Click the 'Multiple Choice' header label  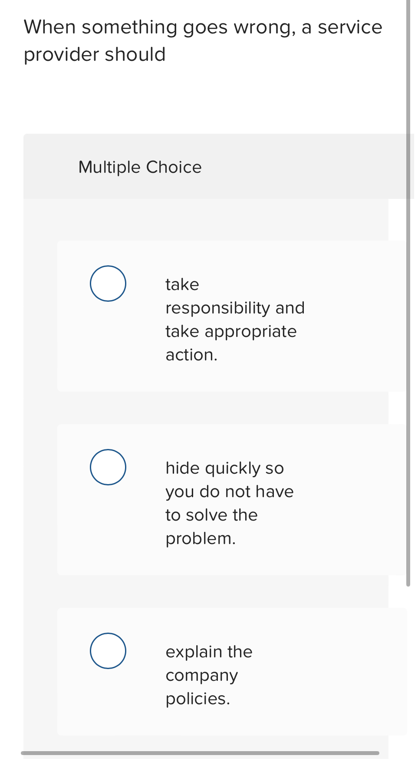click(140, 167)
